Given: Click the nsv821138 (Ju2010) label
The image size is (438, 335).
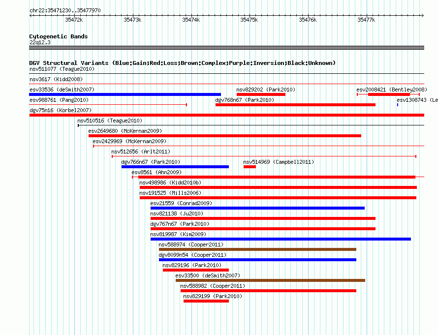Looking at the screenshot, I should coord(177,213).
